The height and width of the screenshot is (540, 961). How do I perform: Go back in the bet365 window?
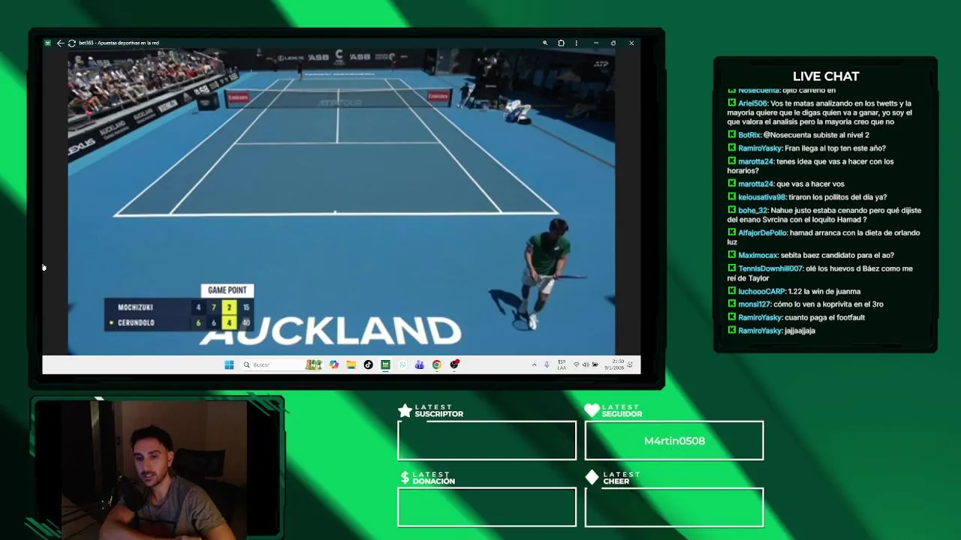pyautogui.click(x=60, y=43)
